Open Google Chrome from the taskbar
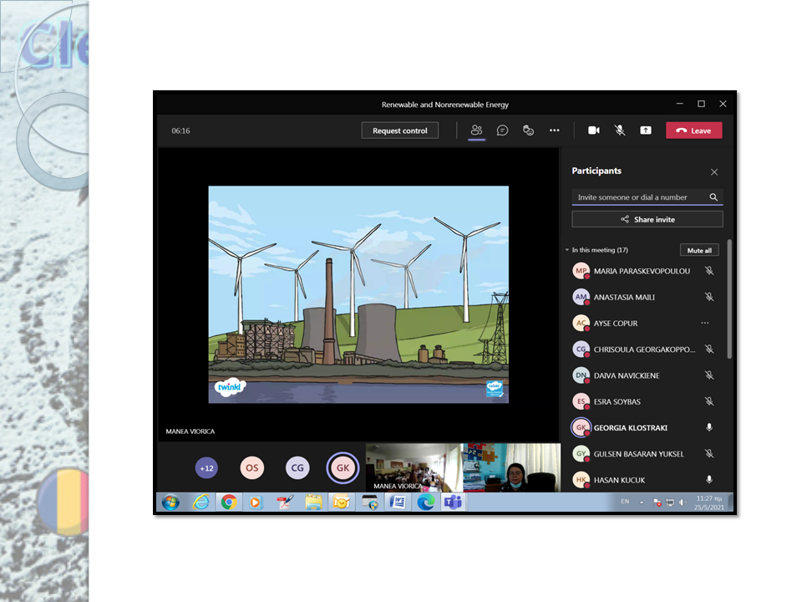Screen dimensions: 802x602 [x=228, y=503]
